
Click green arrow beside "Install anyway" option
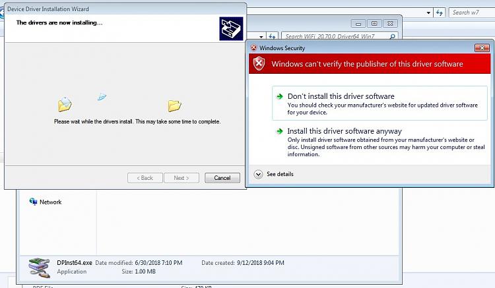coord(280,130)
